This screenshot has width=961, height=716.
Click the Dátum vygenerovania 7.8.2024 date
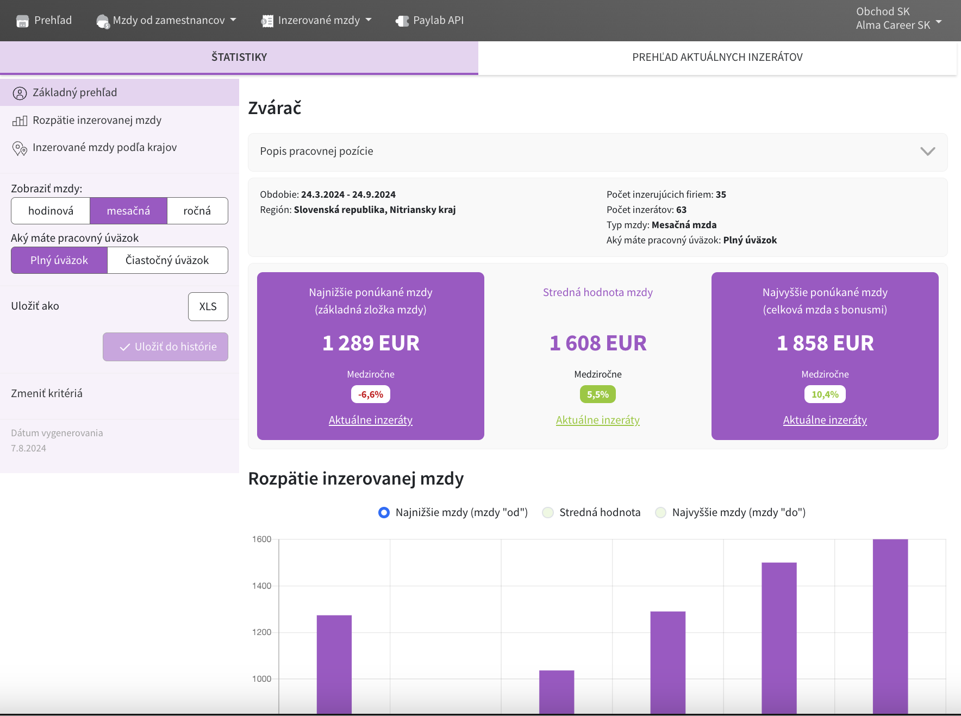click(28, 449)
